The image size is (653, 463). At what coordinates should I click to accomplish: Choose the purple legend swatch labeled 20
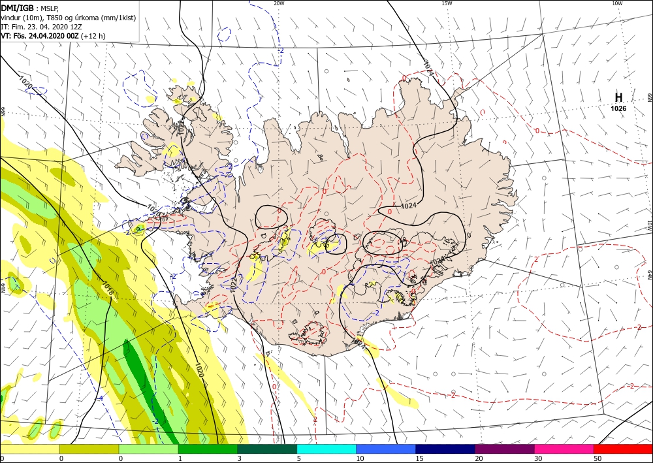pos(504,449)
